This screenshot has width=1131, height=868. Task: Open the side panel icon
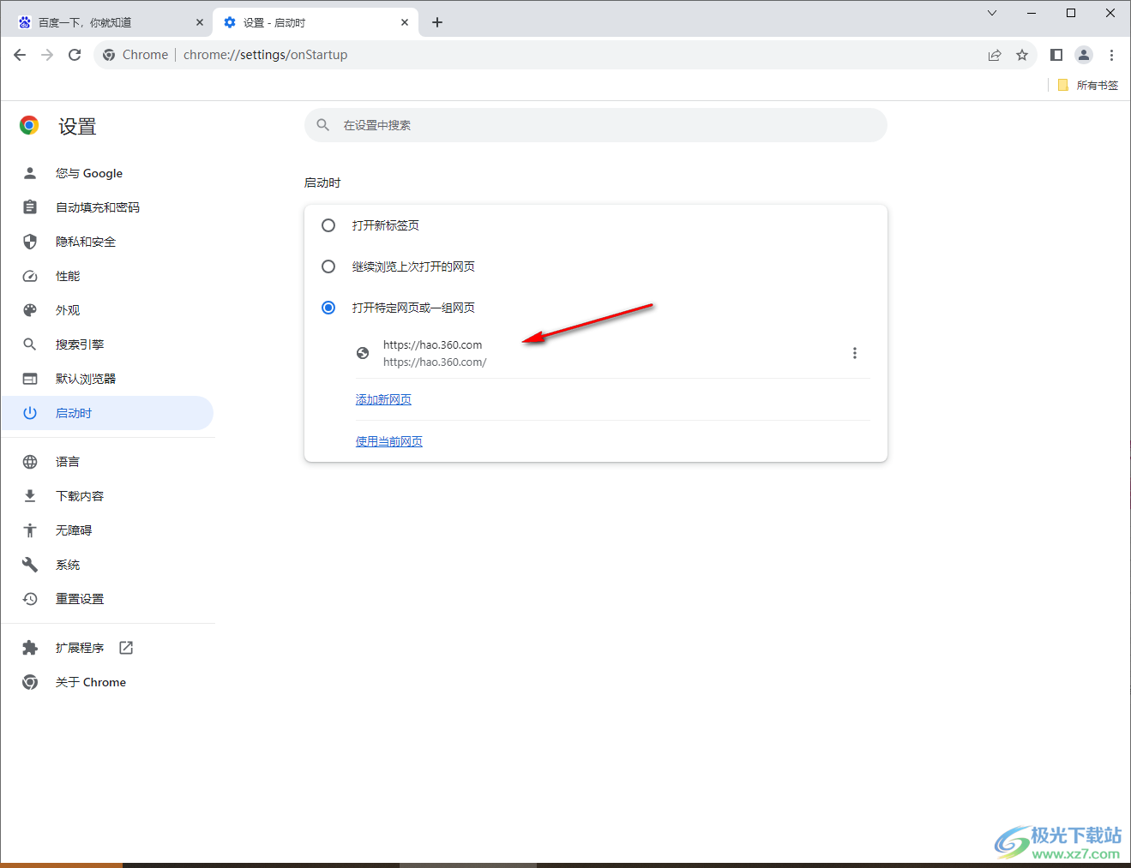pyautogui.click(x=1056, y=55)
